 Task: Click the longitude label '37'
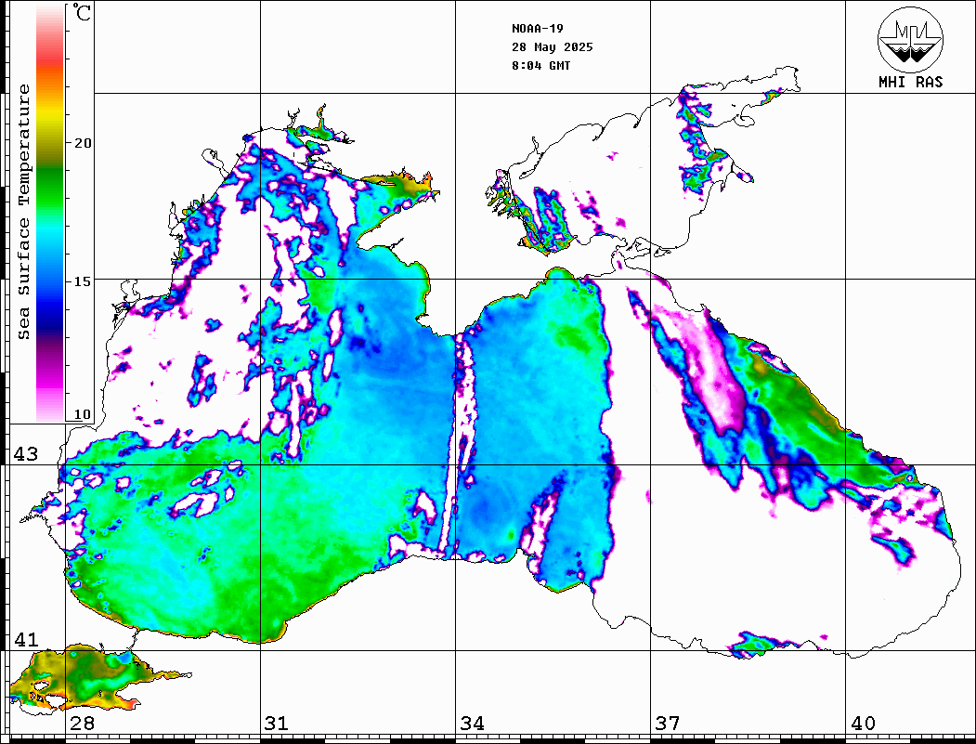668,724
